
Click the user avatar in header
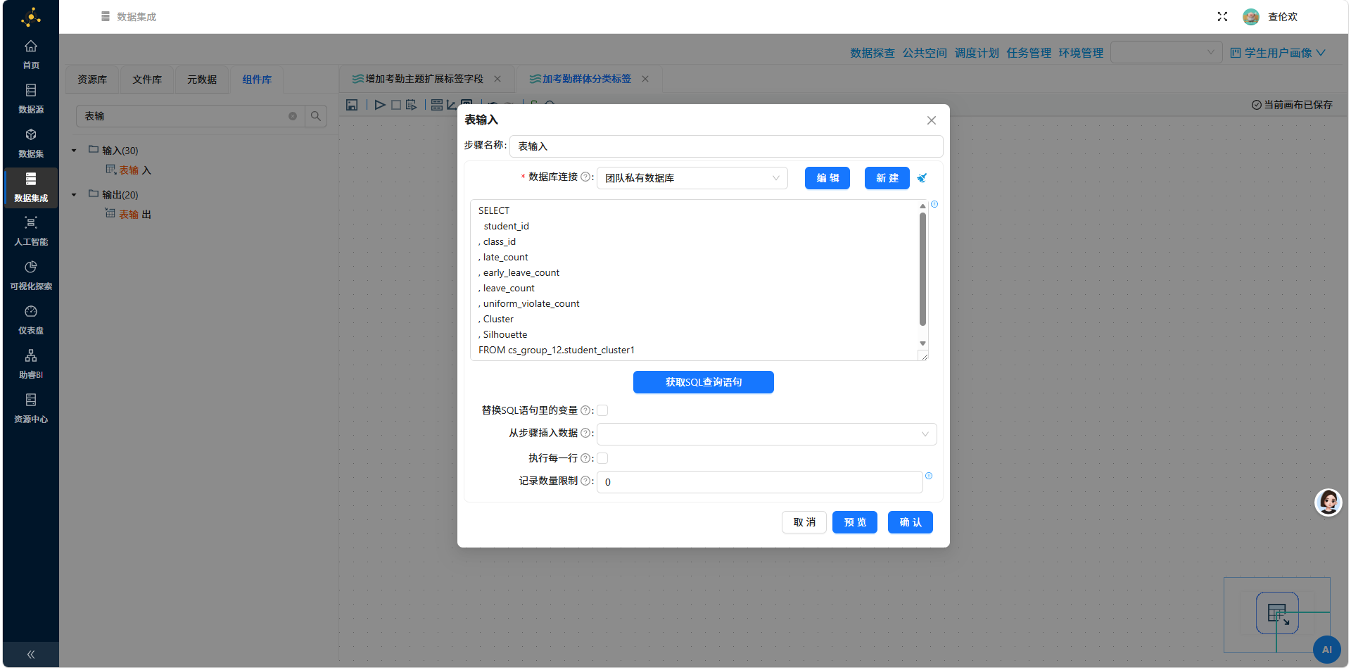(1250, 17)
